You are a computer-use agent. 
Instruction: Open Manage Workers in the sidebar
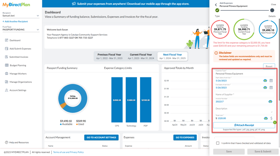coord(18,74)
